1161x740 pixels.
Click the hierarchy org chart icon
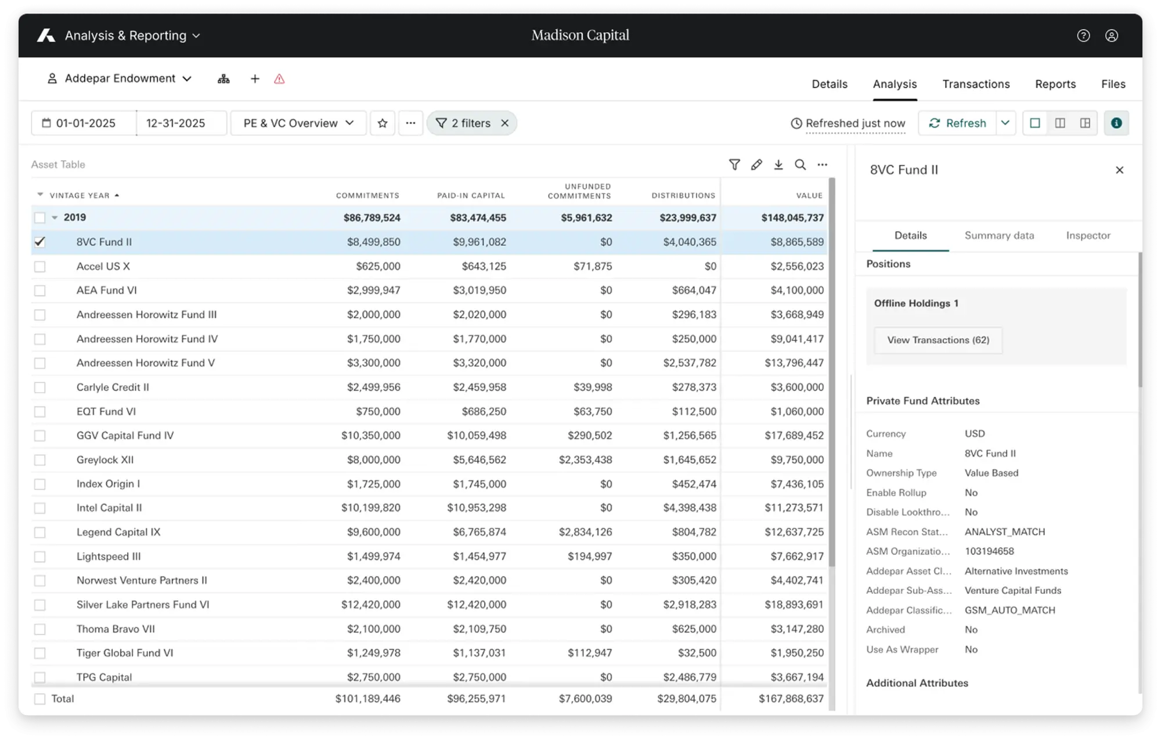click(x=223, y=79)
